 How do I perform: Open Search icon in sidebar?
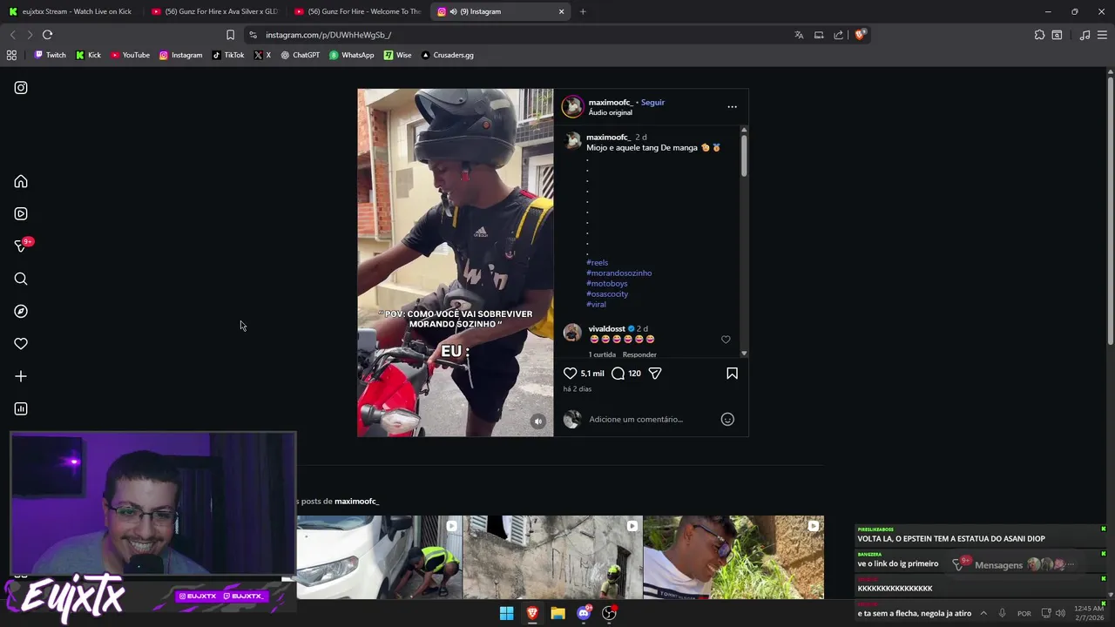[x=21, y=279]
